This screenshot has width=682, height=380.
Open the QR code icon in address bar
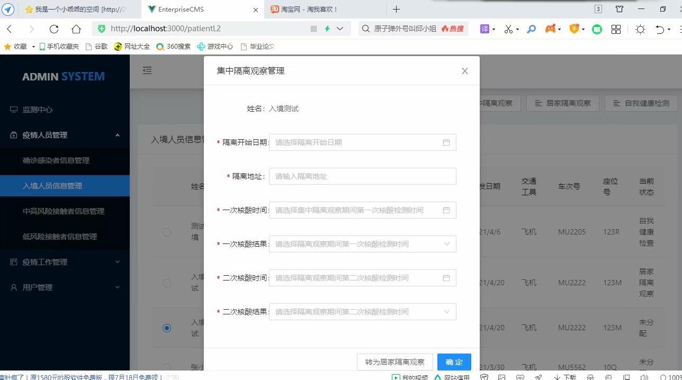coord(313,29)
